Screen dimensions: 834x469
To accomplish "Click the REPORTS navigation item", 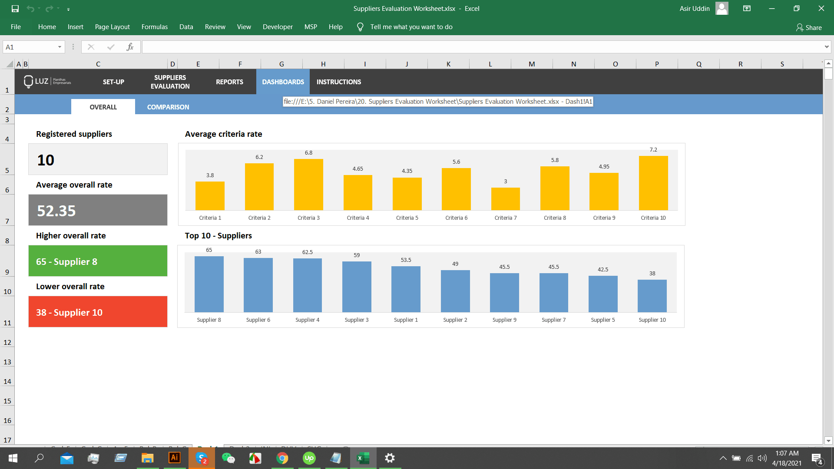I will pos(230,82).
